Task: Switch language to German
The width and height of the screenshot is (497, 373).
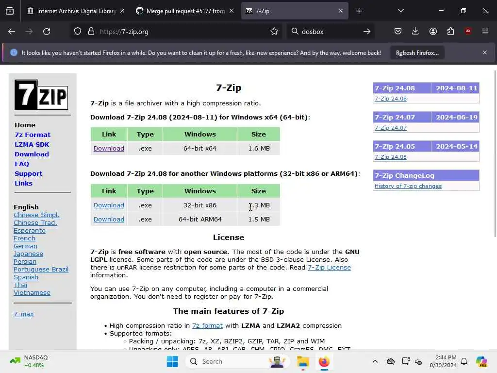Action: (x=25, y=246)
